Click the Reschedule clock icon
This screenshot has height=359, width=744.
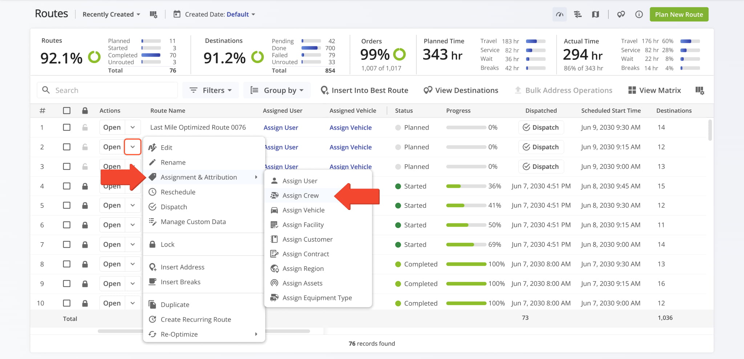click(x=153, y=192)
